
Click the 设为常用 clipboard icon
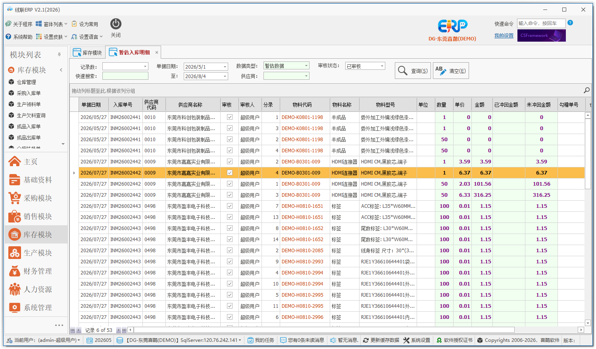[74, 24]
